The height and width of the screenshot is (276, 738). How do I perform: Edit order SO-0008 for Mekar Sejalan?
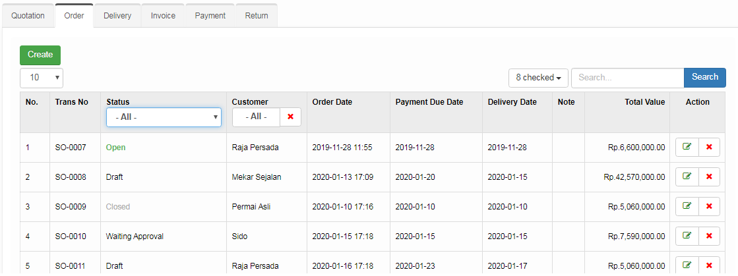pos(687,177)
